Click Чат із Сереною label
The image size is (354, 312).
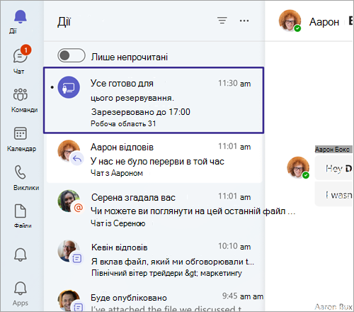pyautogui.click(x=118, y=223)
